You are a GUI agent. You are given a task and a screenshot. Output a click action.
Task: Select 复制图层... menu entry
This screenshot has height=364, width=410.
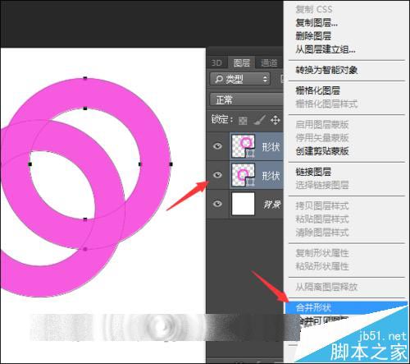317,23
